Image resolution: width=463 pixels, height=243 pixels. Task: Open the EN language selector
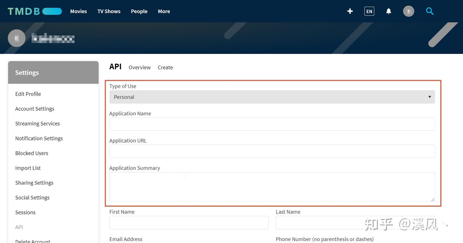[369, 11]
